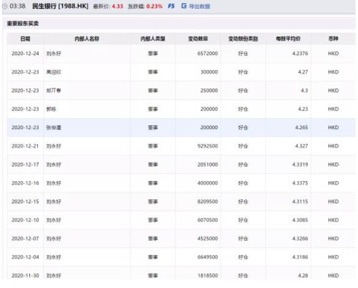Sort by the 内部人名称 column header
The image size is (358, 288).
click(87, 39)
